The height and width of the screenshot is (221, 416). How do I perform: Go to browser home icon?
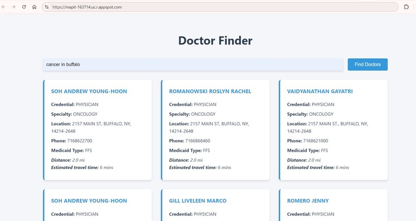click(x=34, y=7)
